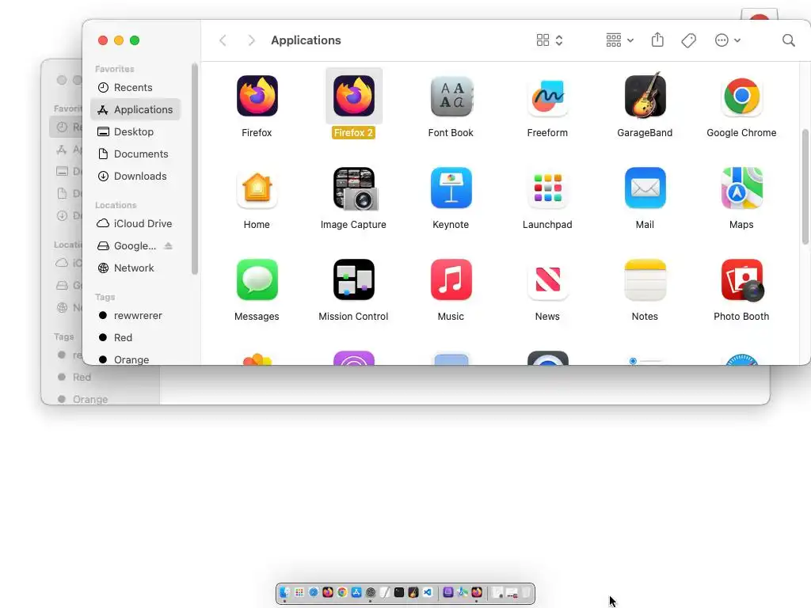Click the 'Photo Booth' name label
811x608 pixels.
(x=741, y=317)
